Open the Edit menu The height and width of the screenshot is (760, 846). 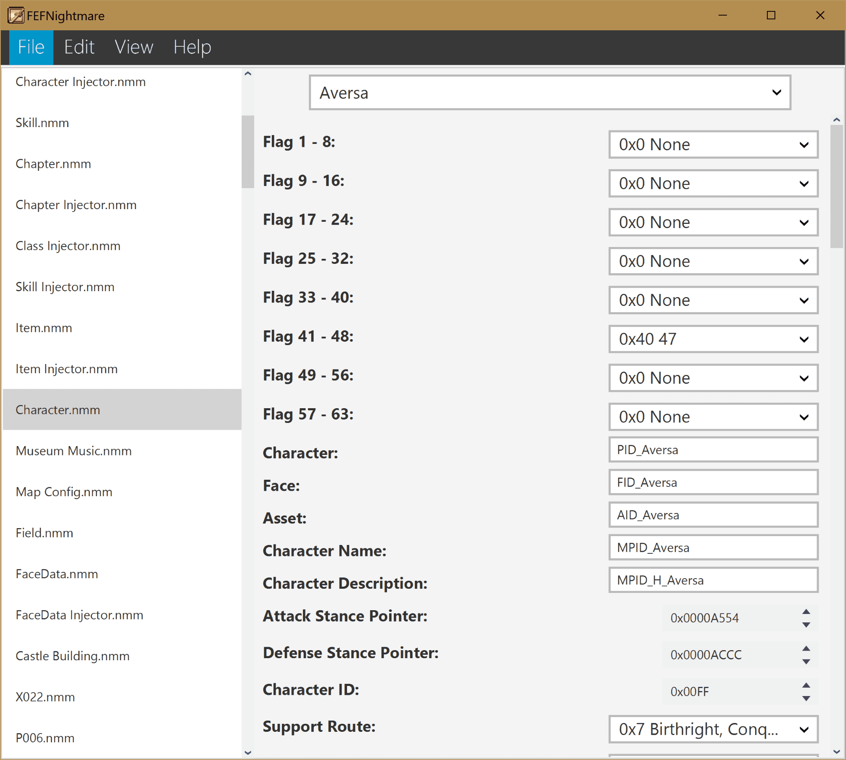(x=79, y=47)
